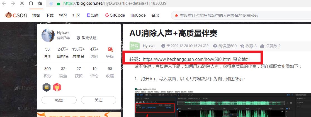Click the thumbs-up 点赞数 icon
This screenshot has width=311, height=117.
pyautogui.click(x=262, y=46)
